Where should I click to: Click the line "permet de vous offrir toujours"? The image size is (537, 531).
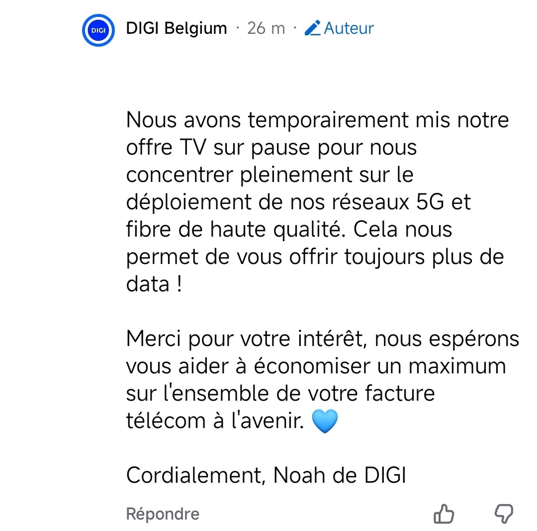coord(315,257)
